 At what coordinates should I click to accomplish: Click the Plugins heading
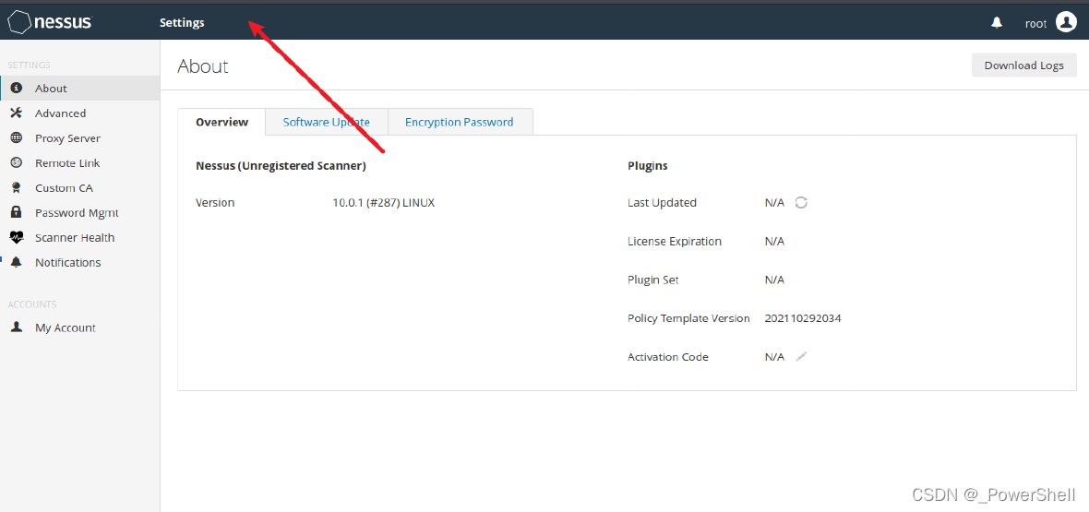click(648, 166)
